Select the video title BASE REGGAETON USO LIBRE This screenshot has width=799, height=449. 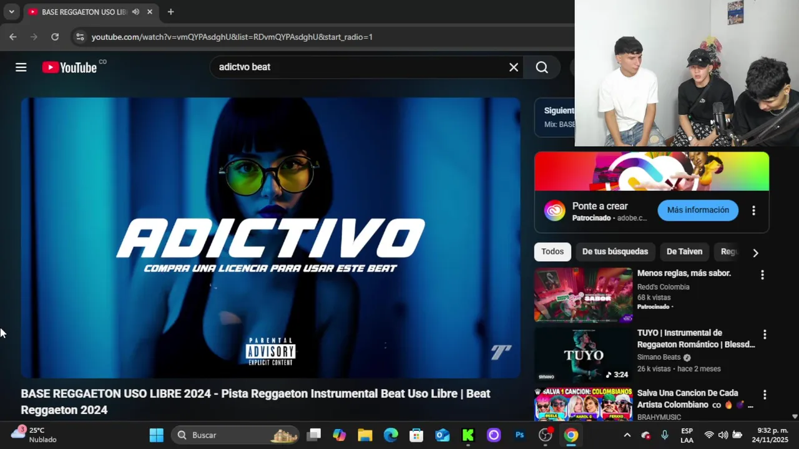point(255,402)
